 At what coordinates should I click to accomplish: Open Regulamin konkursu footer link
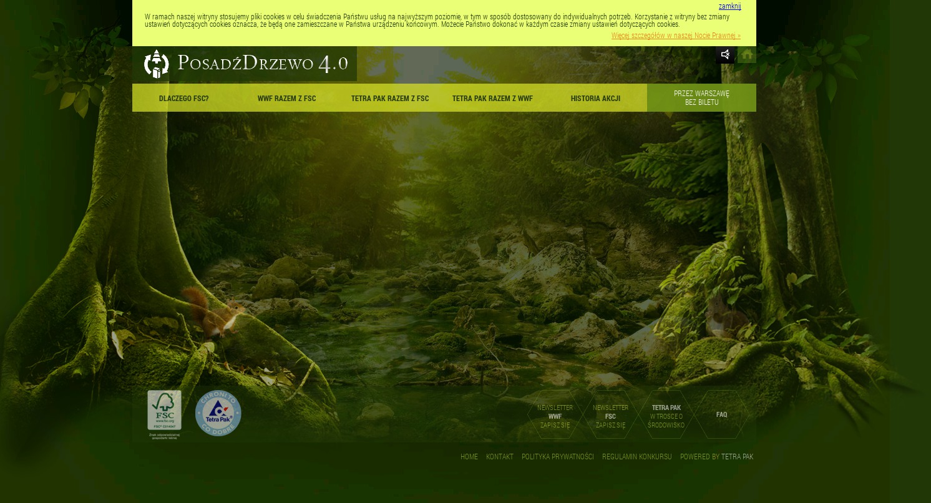[x=636, y=457]
